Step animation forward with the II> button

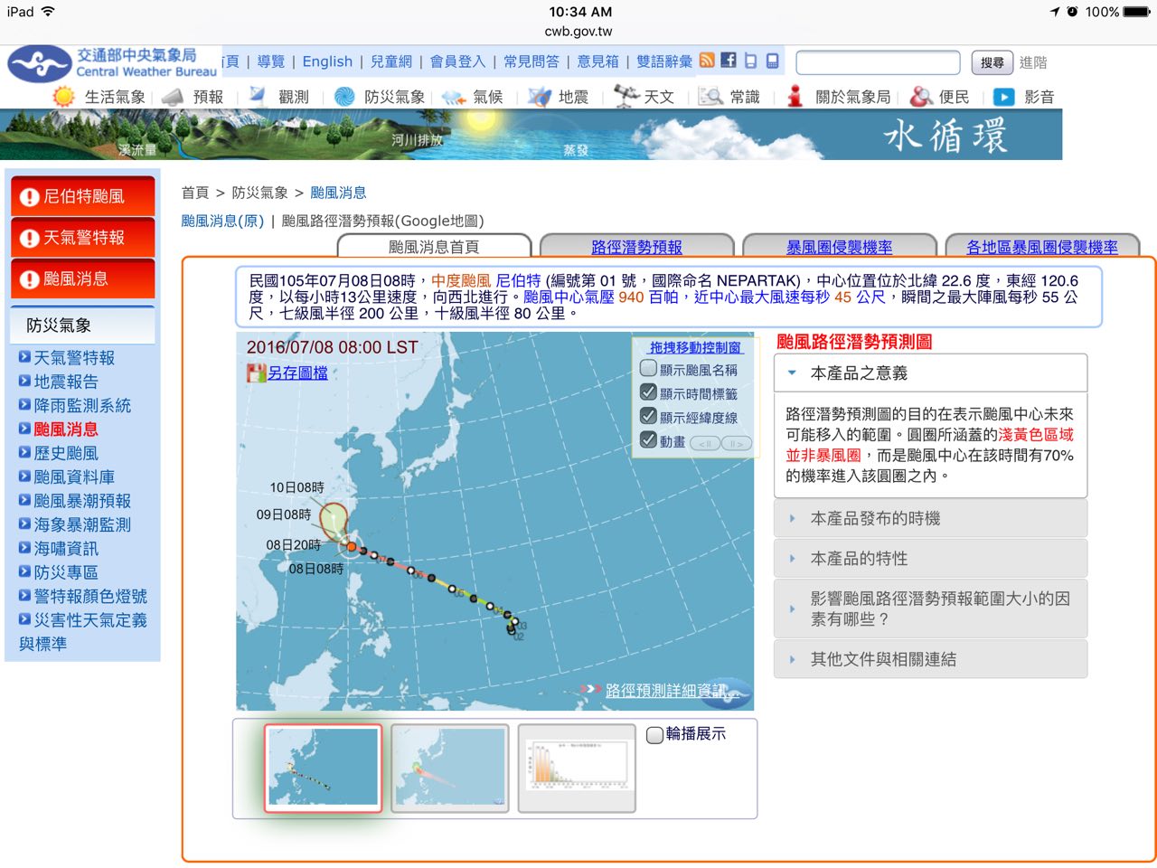point(737,443)
